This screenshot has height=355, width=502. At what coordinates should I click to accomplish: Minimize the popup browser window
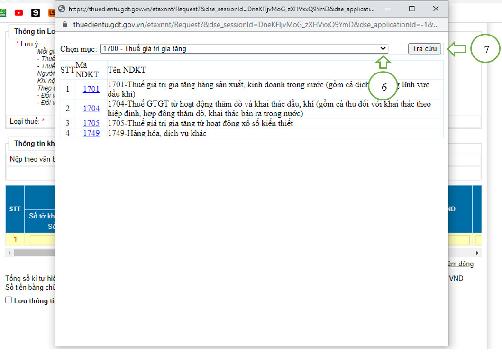388,9
